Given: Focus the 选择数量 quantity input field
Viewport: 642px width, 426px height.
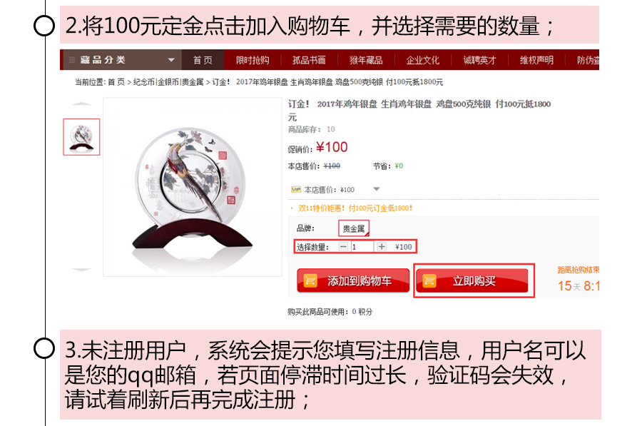Looking at the screenshot, I should tap(362, 247).
